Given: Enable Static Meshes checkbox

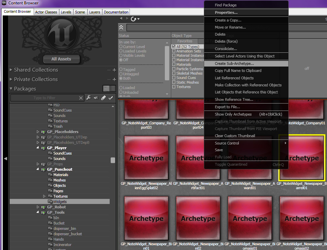Looking at the screenshot, I should click(x=174, y=82).
